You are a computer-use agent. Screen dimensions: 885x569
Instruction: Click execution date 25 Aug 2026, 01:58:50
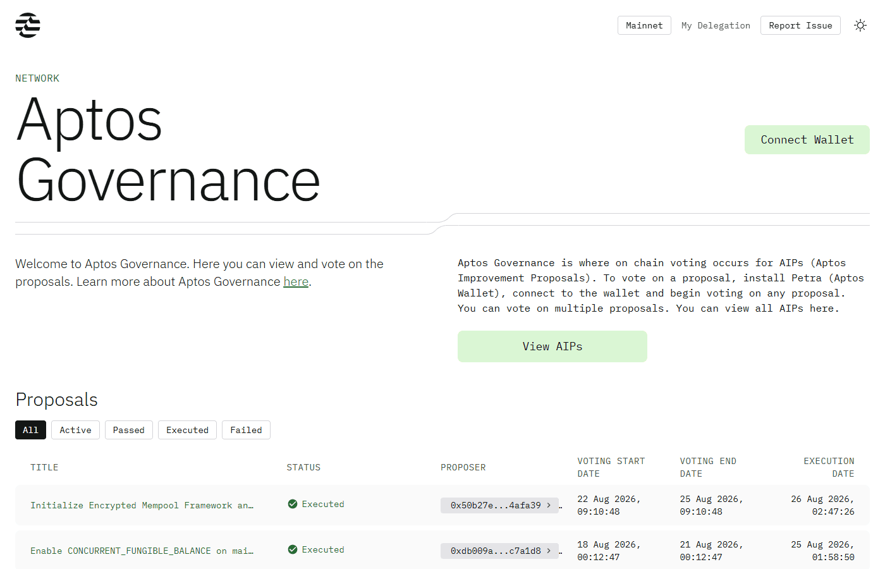click(822, 551)
